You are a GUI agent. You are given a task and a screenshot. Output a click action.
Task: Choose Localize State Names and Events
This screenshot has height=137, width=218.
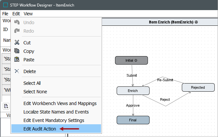click(56, 112)
